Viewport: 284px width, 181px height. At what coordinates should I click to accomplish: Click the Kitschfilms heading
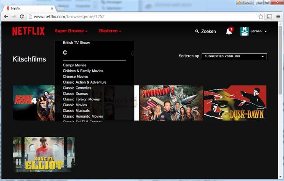[x=29, y=59]
